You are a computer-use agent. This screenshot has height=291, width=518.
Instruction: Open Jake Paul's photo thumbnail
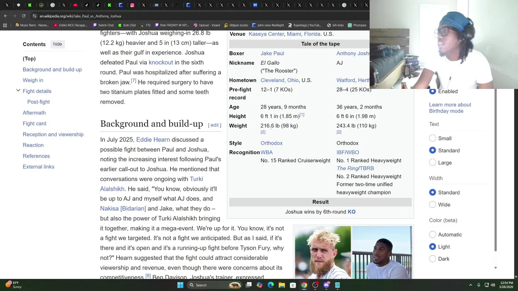point(323,253)
